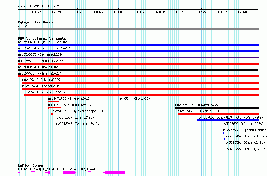
Task: Click the red bar of nsv964547
Action: [x=141, y=95]
